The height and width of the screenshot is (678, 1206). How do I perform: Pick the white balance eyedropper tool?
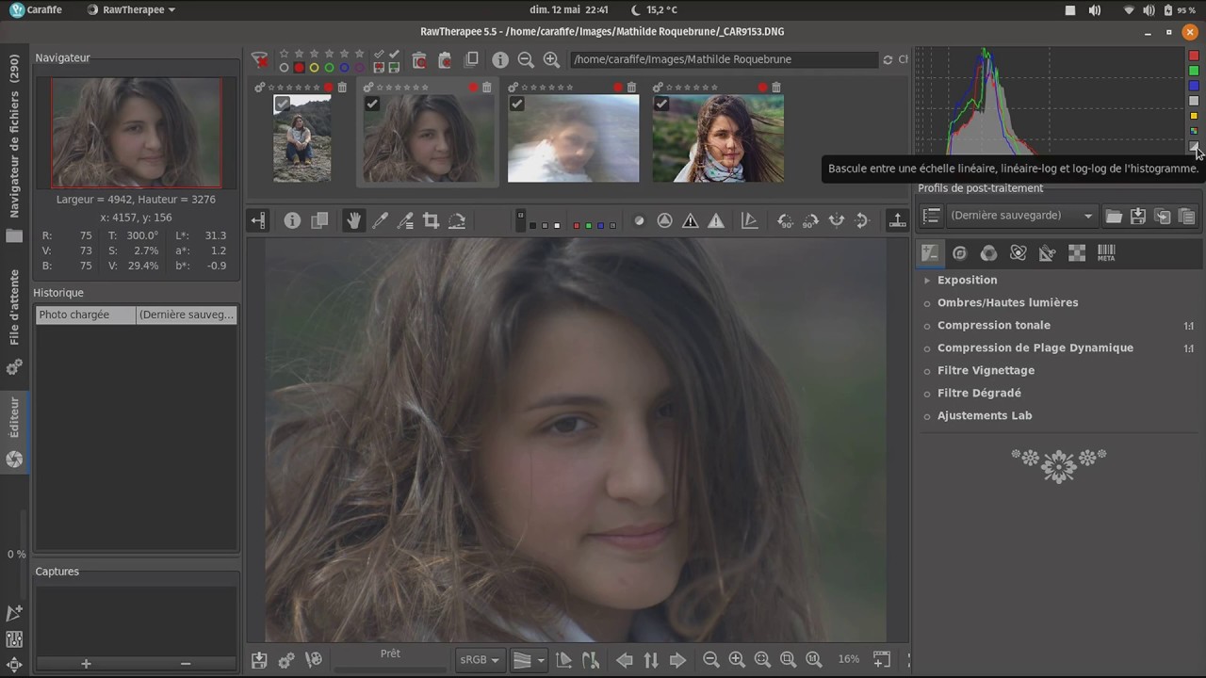[381, 220]
